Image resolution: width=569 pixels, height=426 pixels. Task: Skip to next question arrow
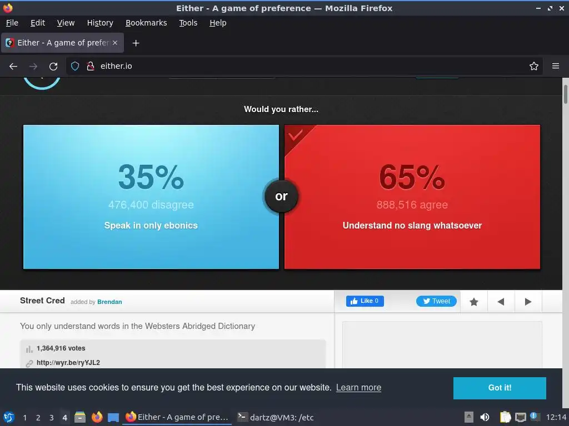click(x=528, y=301)
